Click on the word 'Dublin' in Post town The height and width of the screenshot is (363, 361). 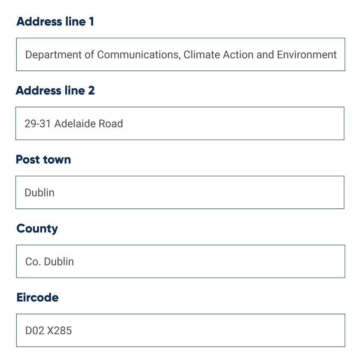pos(39,192)
